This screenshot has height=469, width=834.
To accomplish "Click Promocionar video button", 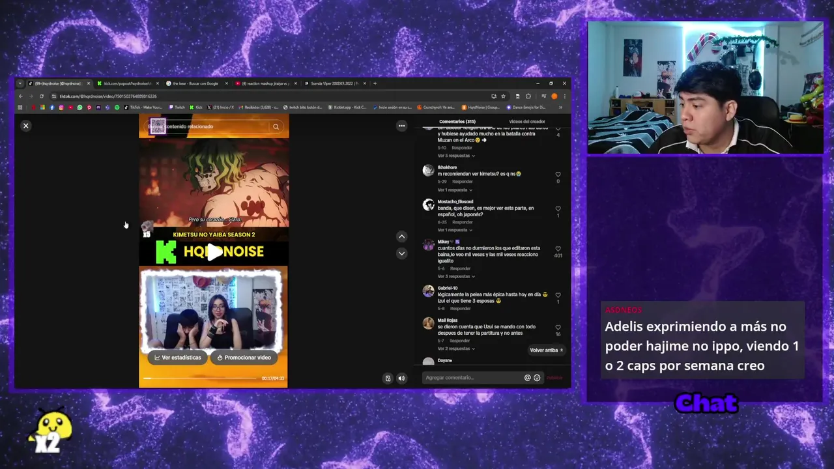I will [x=244, y=358].
